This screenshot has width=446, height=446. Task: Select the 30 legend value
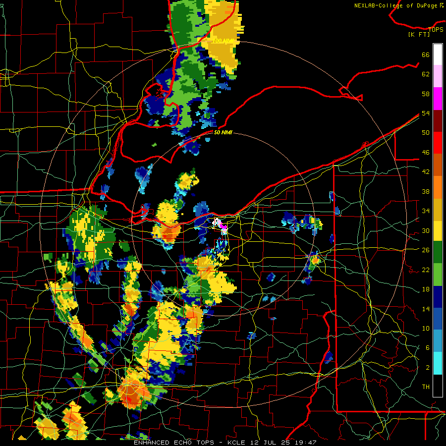click(x=426, y=230)
